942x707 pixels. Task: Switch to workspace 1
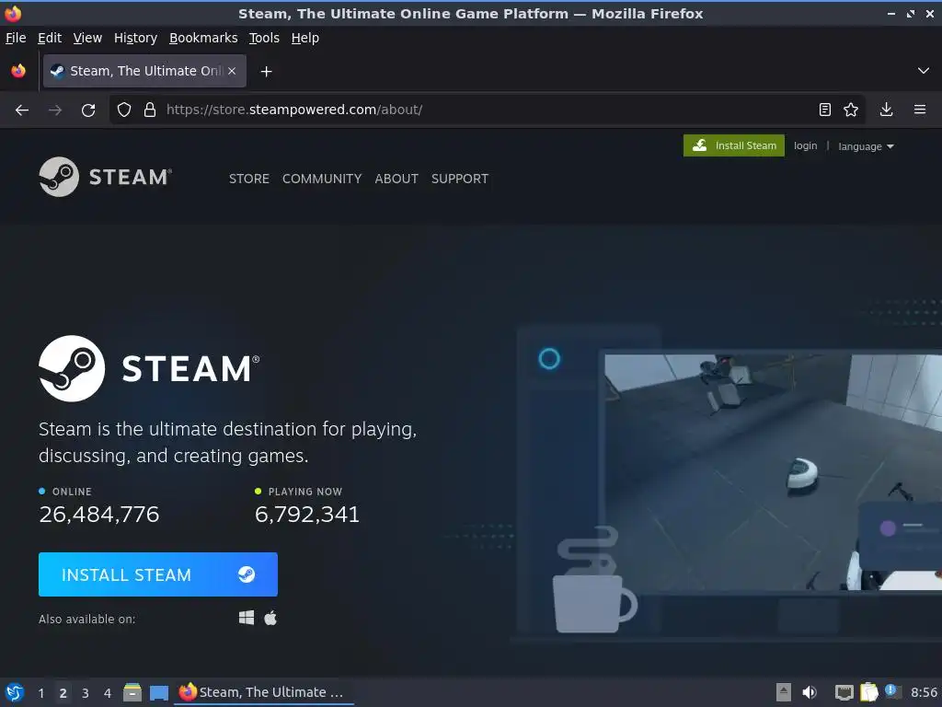pos(40,692)
